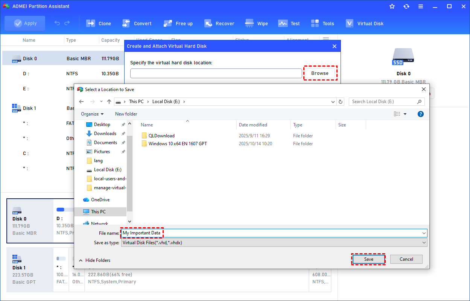The image size is (470, 301).
Task: Click the undo arrow icon
Action: 57,23
